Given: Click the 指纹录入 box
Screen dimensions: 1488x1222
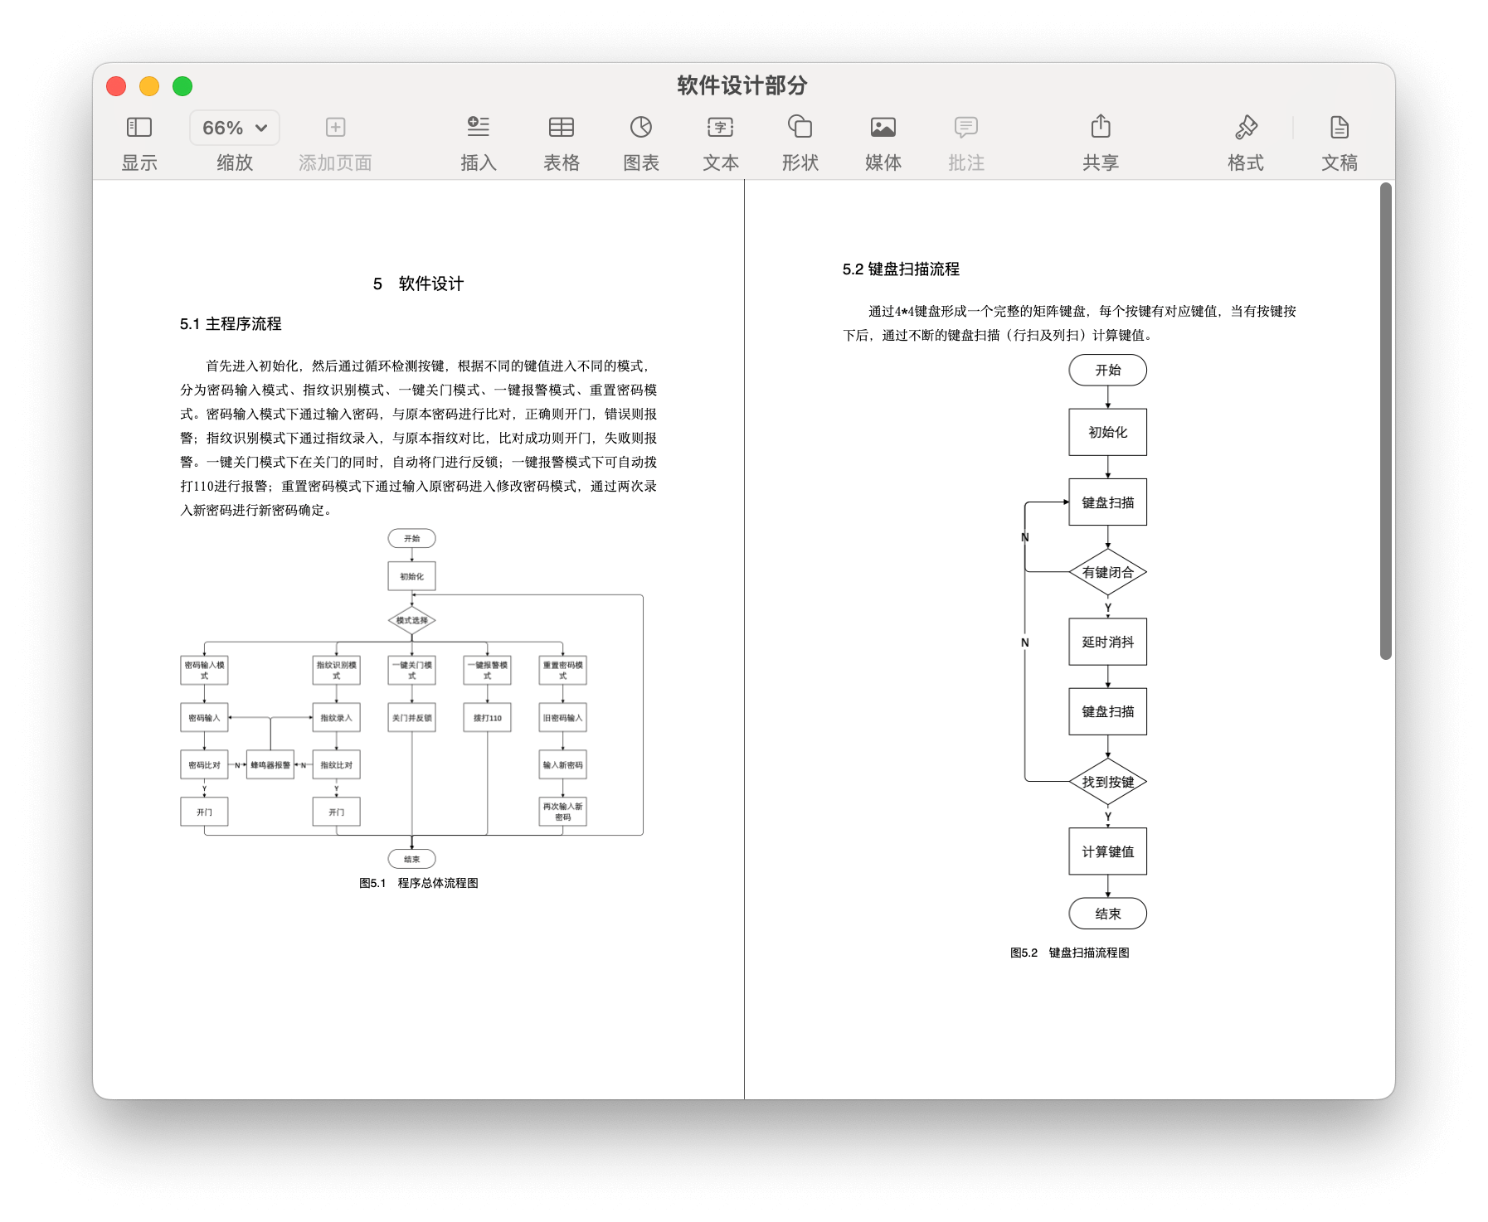Looking at the screenshot, I should click(x=336, y=718).
